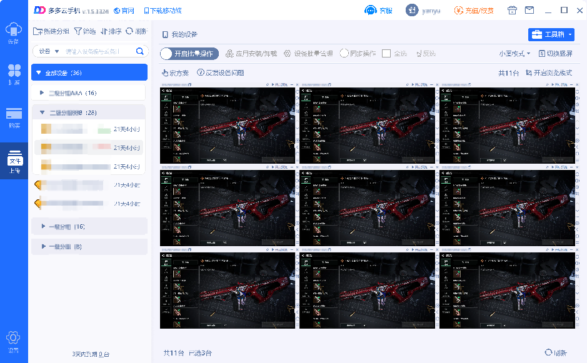Click the 共11台 count near browse mode
587x363 pixels.
pyautogui.click(x=508, y=73)
